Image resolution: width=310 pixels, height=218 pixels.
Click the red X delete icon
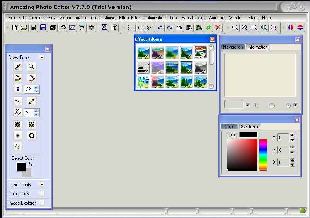click(218, 28)
